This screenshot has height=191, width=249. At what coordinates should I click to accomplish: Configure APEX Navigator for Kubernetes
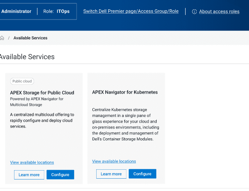(142, 174)
